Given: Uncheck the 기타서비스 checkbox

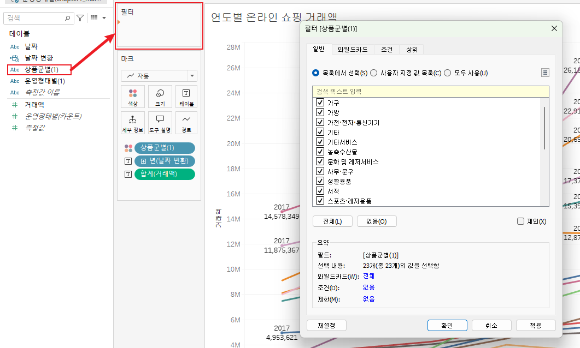Looking at the screenshot, I should [320, 142].
